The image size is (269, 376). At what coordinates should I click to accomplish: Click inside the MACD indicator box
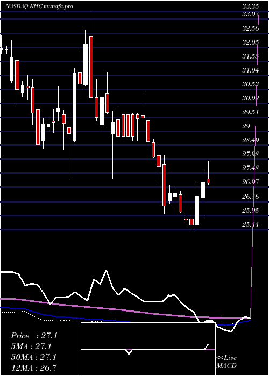point(148,349)
